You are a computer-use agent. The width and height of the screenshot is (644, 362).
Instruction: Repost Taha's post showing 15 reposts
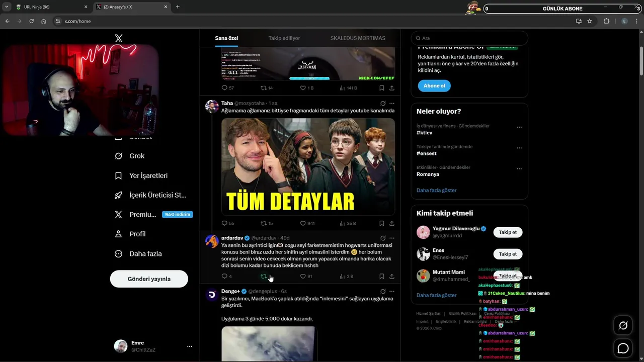click(267, 223)
